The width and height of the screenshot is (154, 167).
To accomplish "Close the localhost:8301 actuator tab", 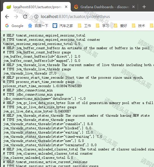I will click(x=66, y=7).
